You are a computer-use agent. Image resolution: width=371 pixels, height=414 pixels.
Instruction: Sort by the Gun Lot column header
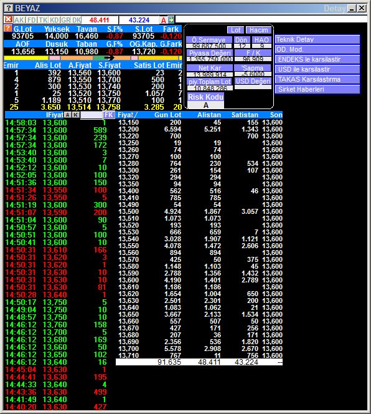coord(167,115)
